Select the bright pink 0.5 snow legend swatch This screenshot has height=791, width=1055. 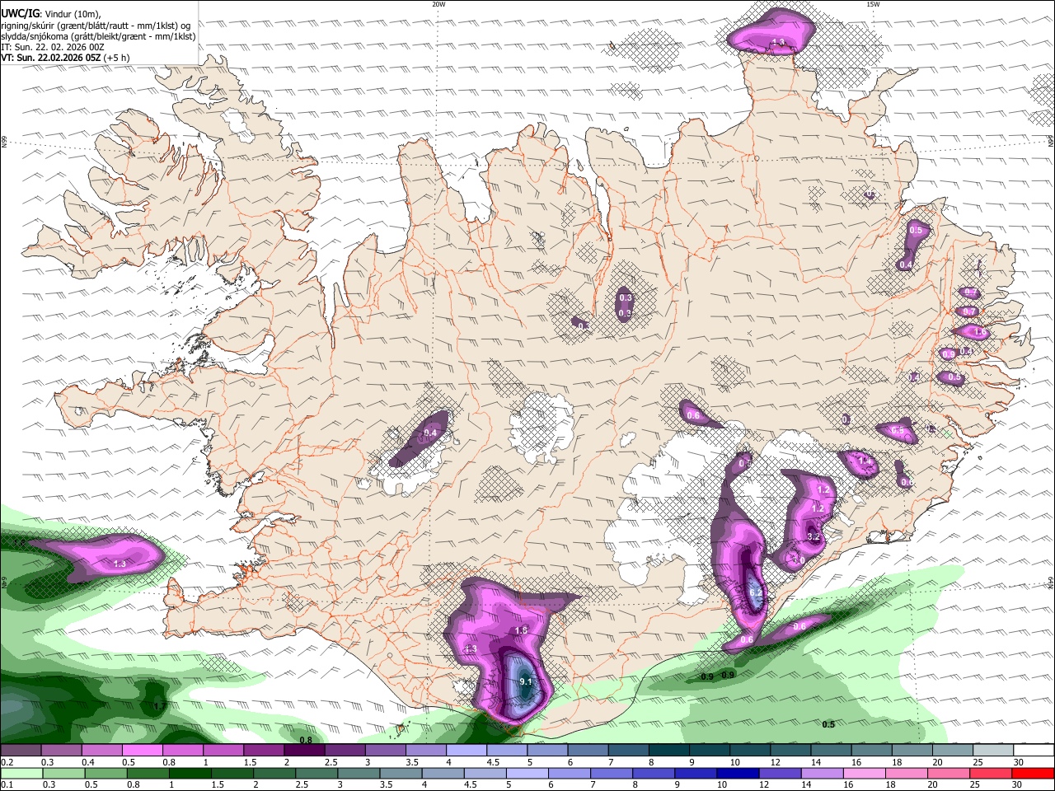click(142, 751)
